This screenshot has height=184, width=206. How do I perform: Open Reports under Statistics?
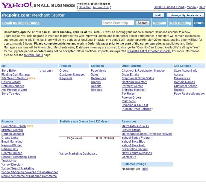click(96, 86)
